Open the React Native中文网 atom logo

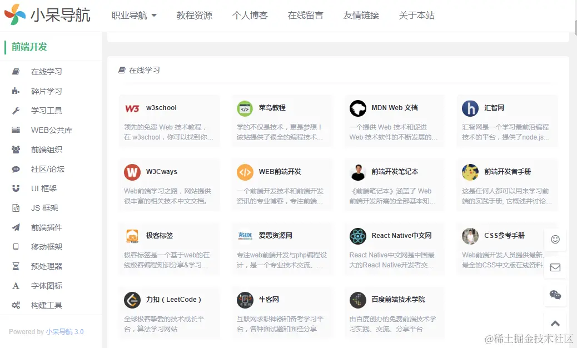(357, 236)
